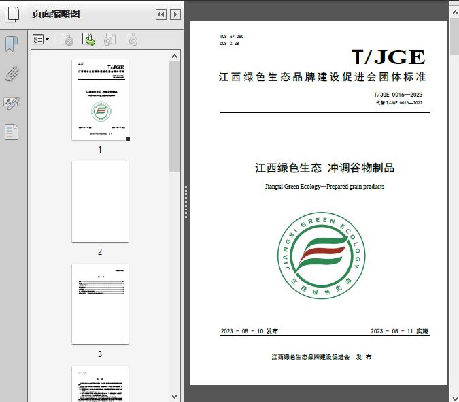Open the Attachments paperclip panel

click(x=12, y=74)
